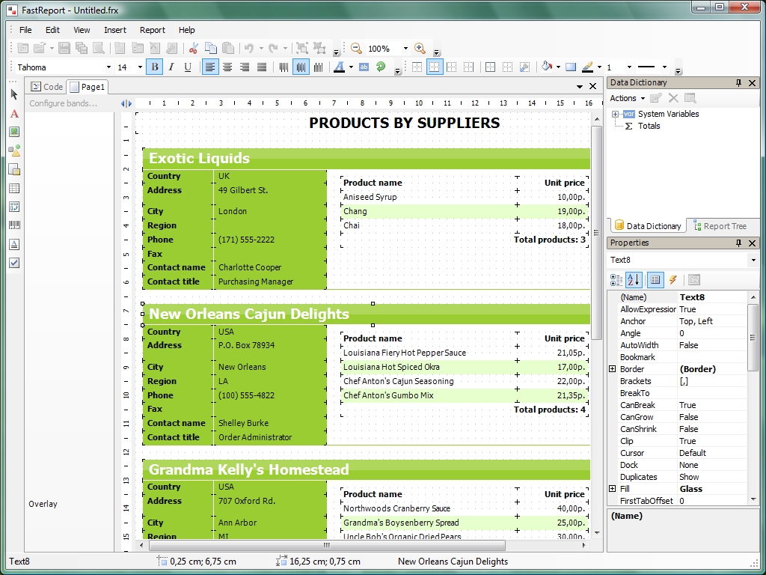This screenshot has height=575, width=766.
Task: Click the fill bucket icon
Action: [x=547, y=67]
